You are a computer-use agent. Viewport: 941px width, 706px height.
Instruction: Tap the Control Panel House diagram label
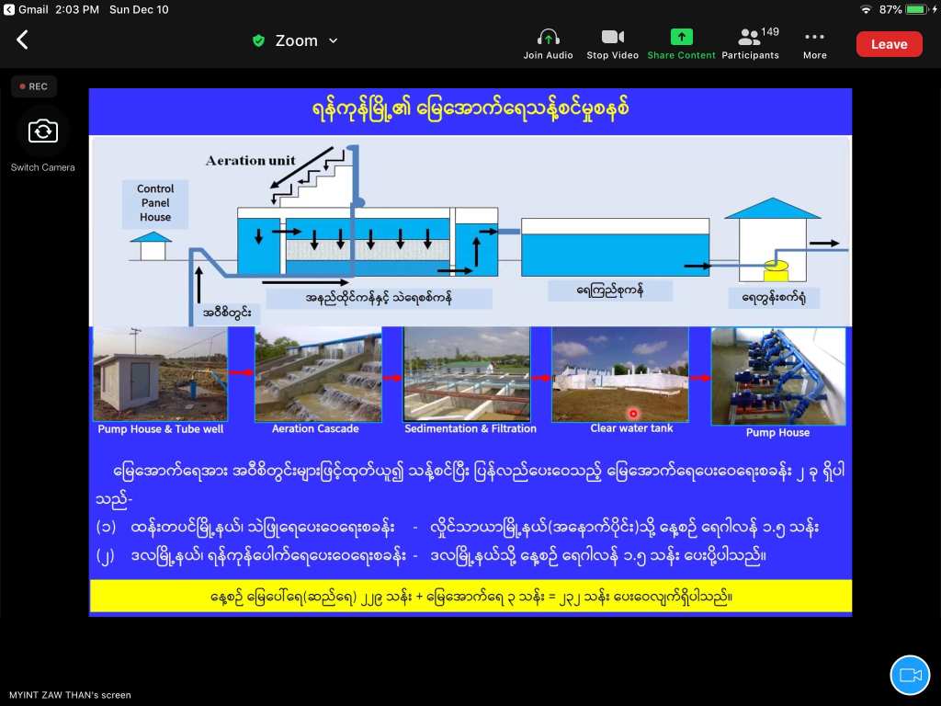click(x=155, y=202)
